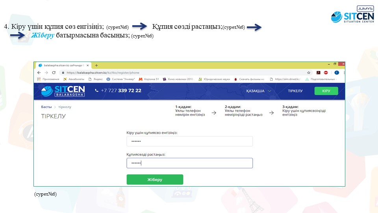Click the green Жіберу submit button
Screen dimensions: 378x213
tap(155, 179)
